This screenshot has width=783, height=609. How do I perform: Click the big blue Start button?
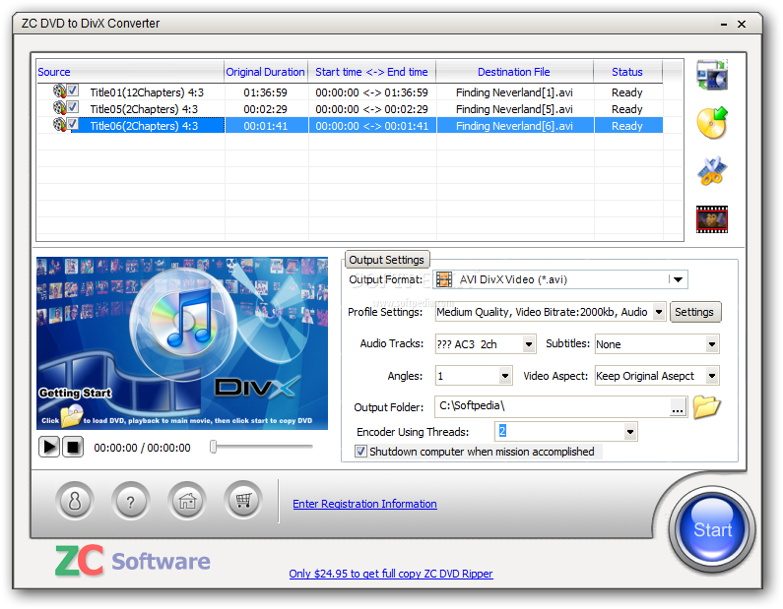tap(713, 529)
